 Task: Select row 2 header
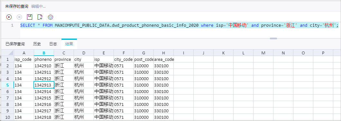8,66
